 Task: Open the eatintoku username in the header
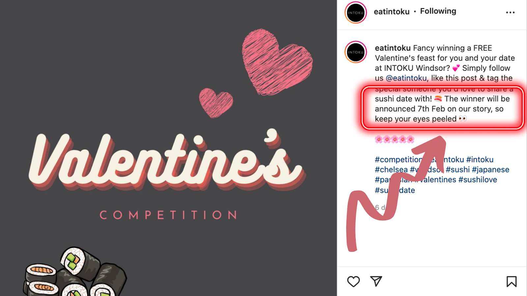click(392, 12)
